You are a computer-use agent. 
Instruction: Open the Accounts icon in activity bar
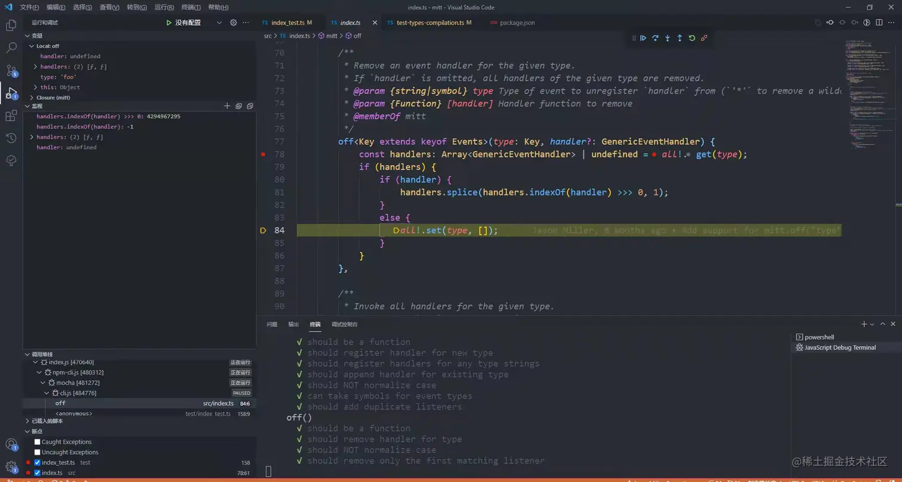coord(11,444)
